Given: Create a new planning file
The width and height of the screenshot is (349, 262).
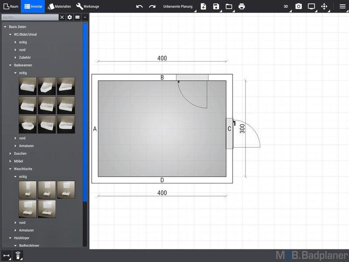Looking at the screenshot, I should click(203, 7).
